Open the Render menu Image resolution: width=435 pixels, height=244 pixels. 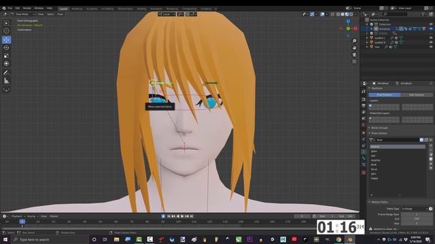coord(27,8)
